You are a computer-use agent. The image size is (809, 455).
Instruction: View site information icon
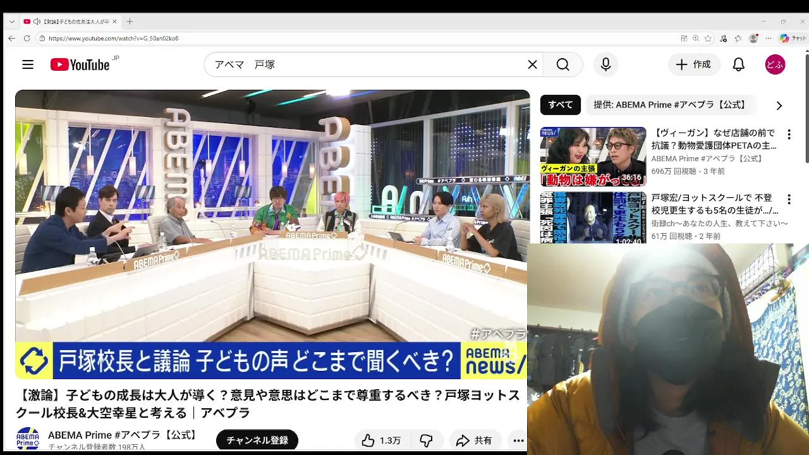(x=42, y=38)
